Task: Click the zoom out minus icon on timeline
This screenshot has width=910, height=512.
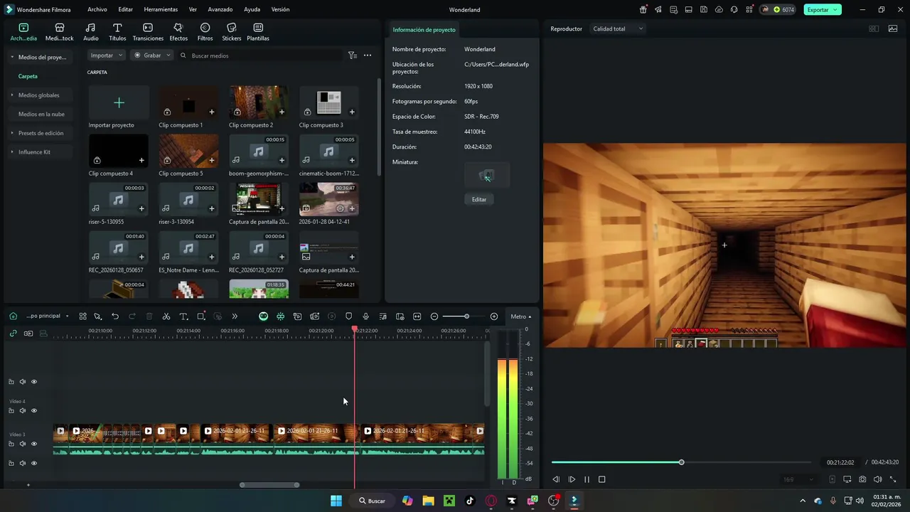Action: pyautogui.click(x=434, y=316)
